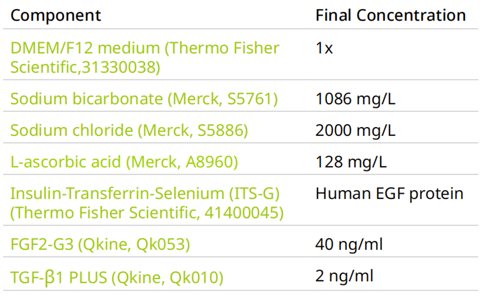The image size is (483, 298).
Task: Click the Component column header
Action: (x=56, y=16)
